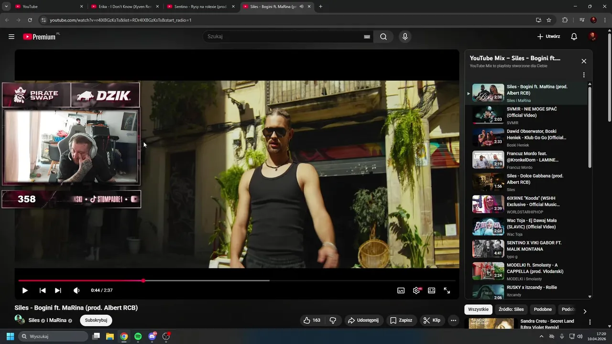Screen dimensions: 612x344
Task: Click the Utwórz create button
Action: click(548, 37)
